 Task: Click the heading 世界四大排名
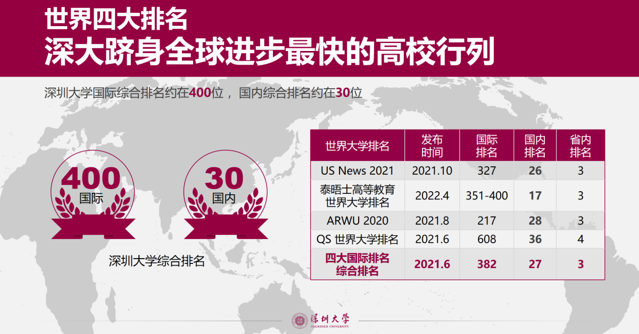[x=115, y=20]
